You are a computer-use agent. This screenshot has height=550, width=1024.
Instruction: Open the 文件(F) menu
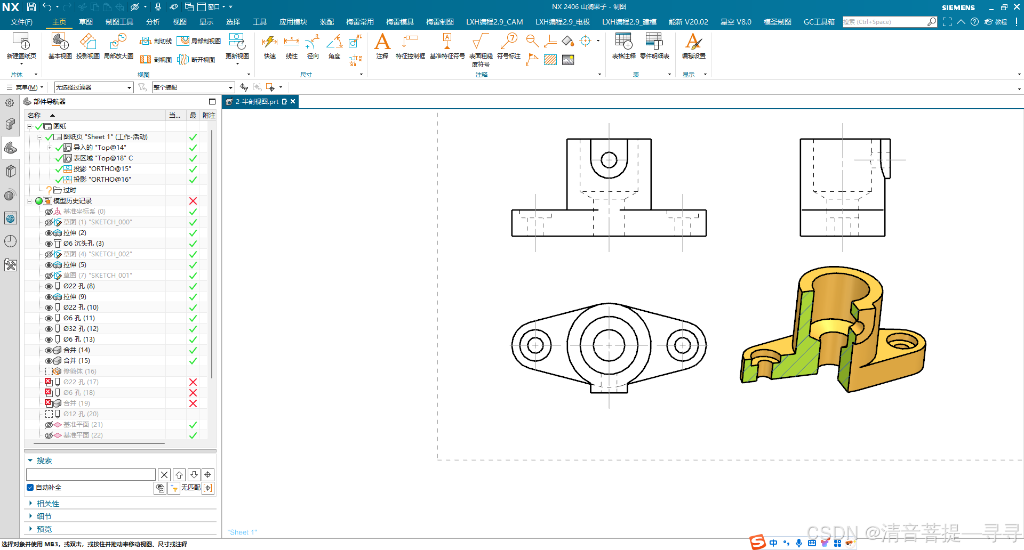[x=21, y=22]
